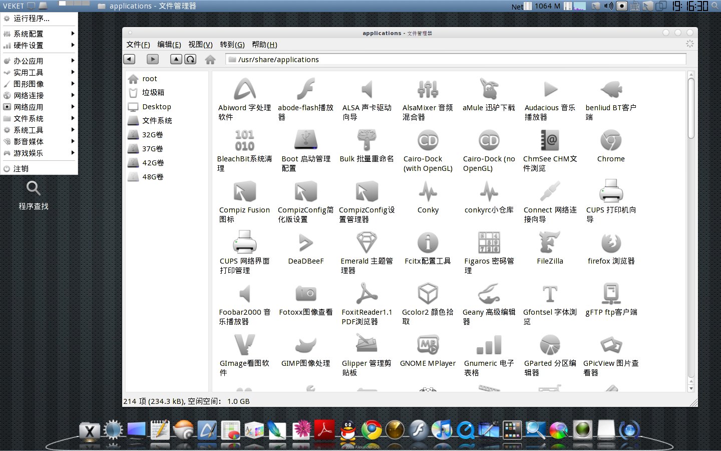Select FoxitReader PDF viewer icon
The height and width of the screenshot is (451, 721).
click(367, 294)
